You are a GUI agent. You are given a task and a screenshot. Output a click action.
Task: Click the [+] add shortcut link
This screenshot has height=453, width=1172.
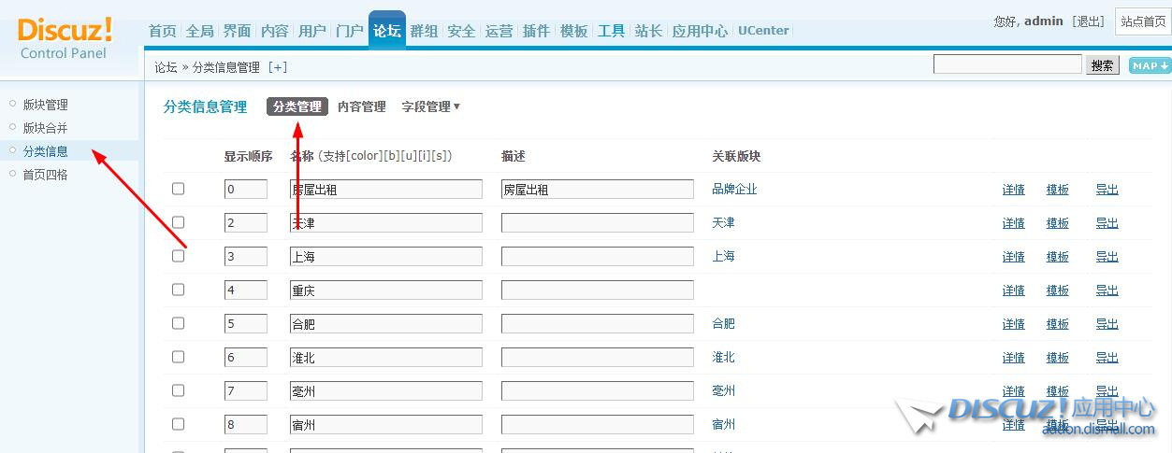[278, 67]
